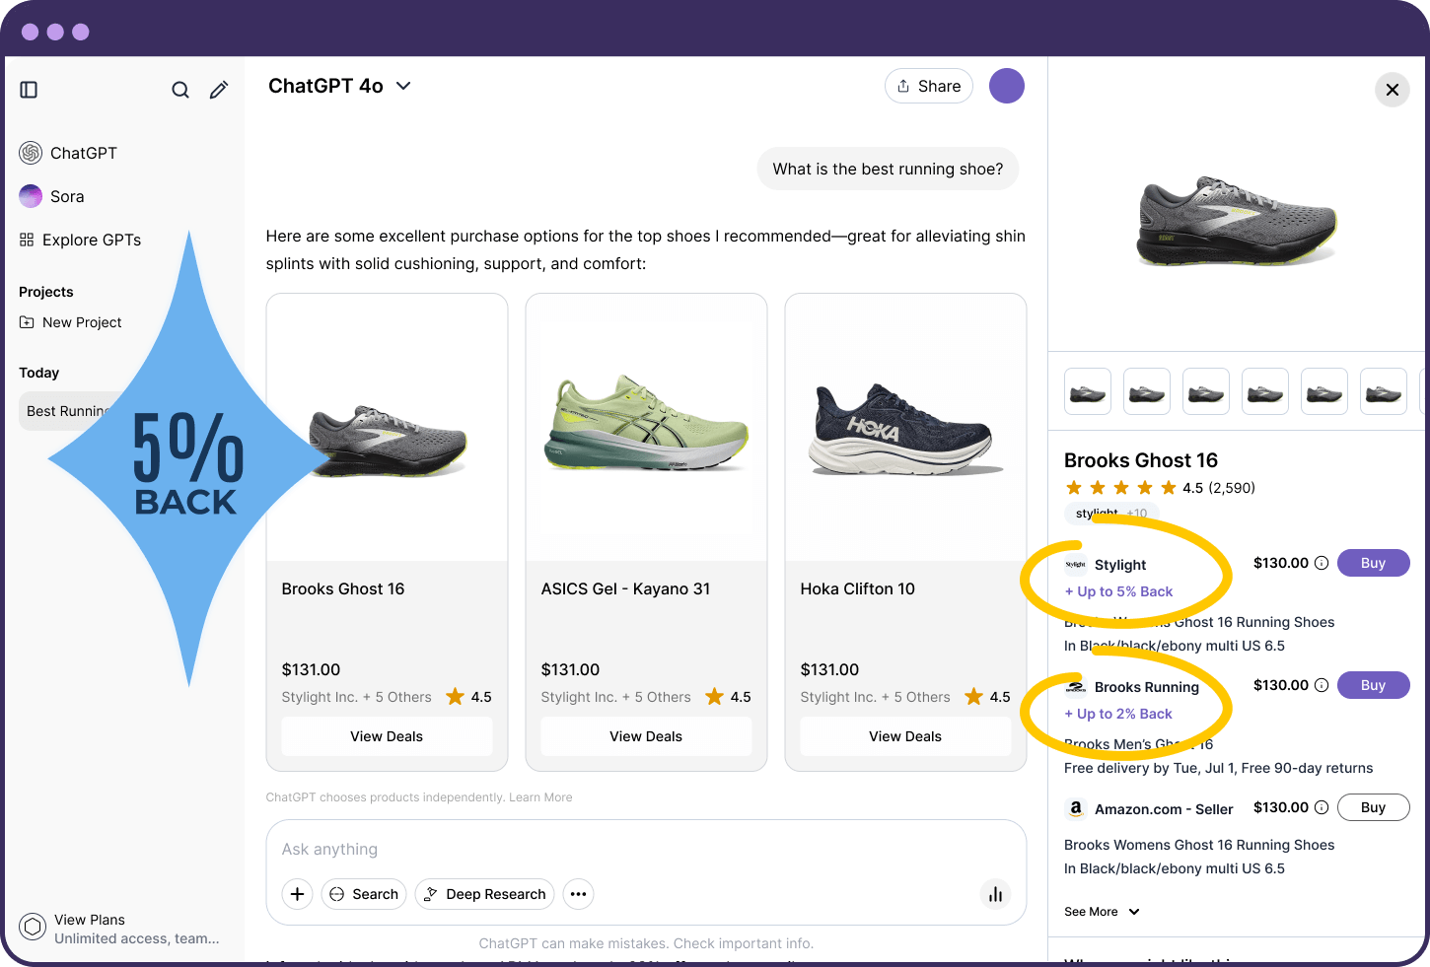Click Stylight Inc. + 5 Others under Hoka
Screen dimensions: 1430x967
[x=875, y=697]
